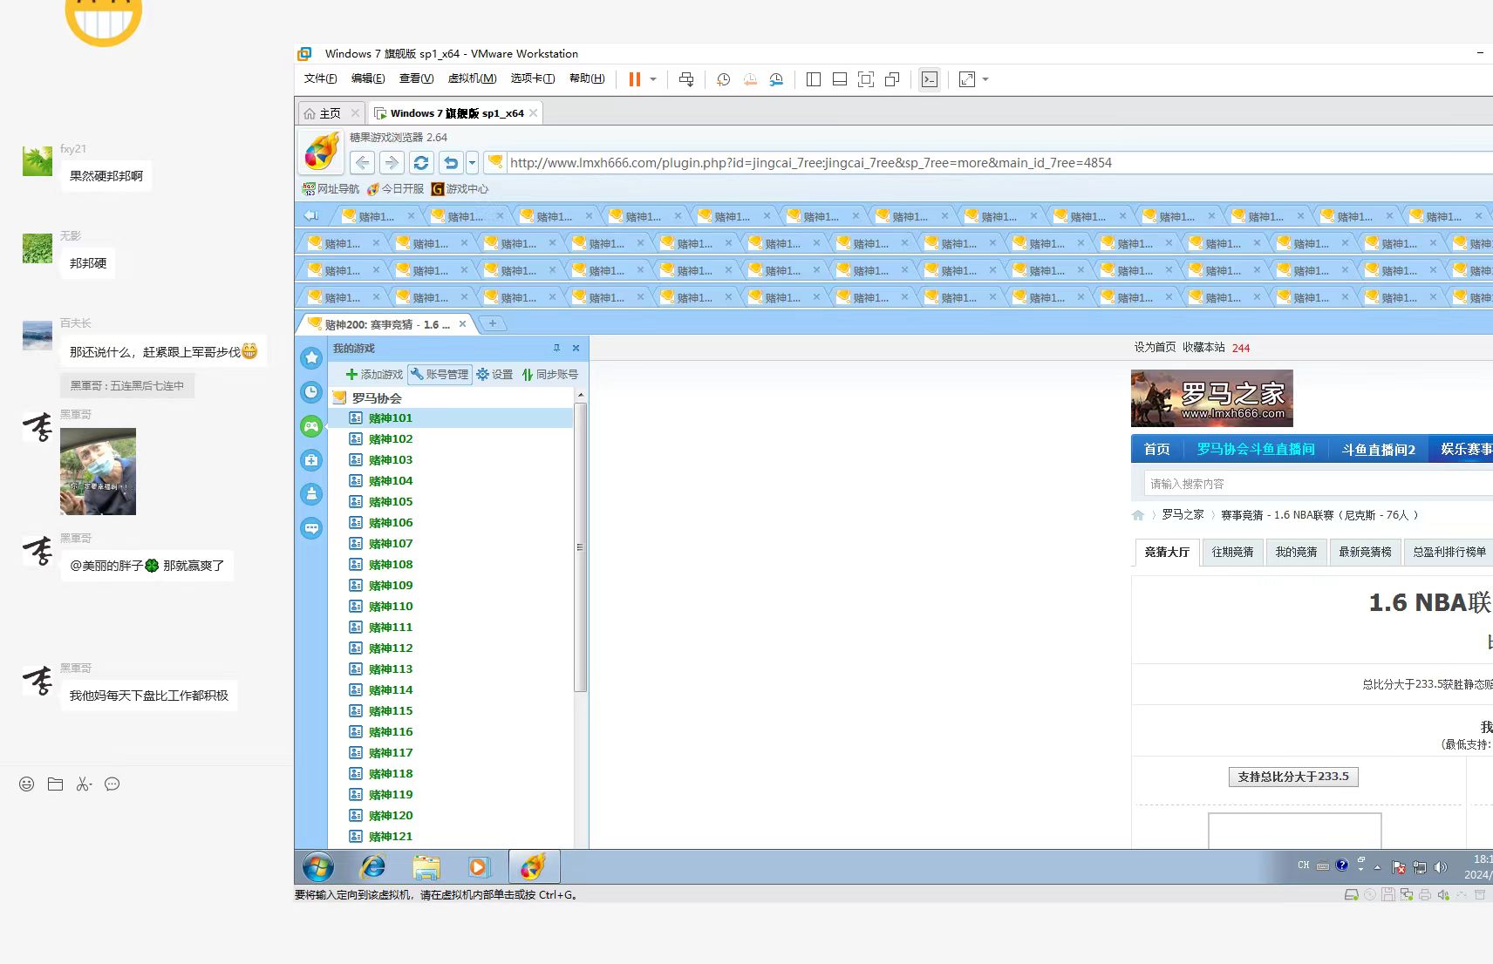The width and height of the screenshot is (1493, 964).
Task: Click the broom cleanup sidebar icon
Action: click(x=311, y=494)
